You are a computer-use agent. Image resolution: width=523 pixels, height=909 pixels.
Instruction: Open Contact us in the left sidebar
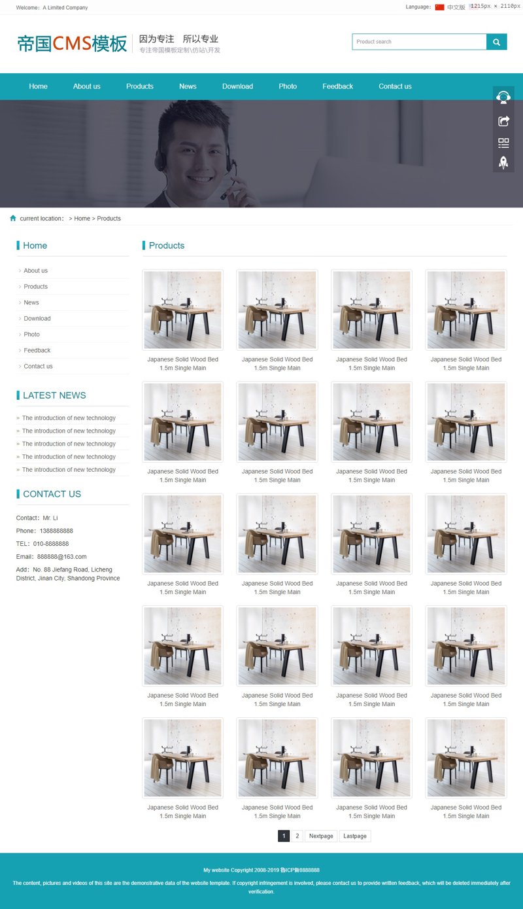pos(38,366)
